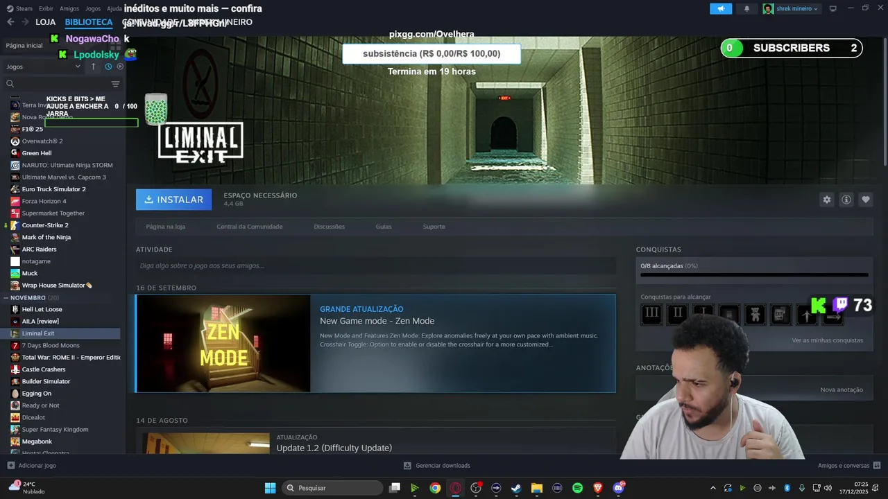Select Castle Crashers in the library
This screenshot has height=499, width=888.
coord(43,369)
